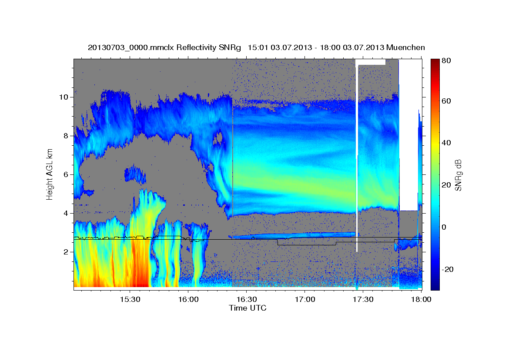Click the colorbar value 40
The width and height of the screenshot is (522, 348).
447,143
